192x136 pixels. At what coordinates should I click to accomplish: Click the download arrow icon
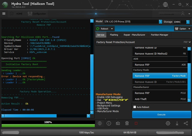[x=177, y=123]
